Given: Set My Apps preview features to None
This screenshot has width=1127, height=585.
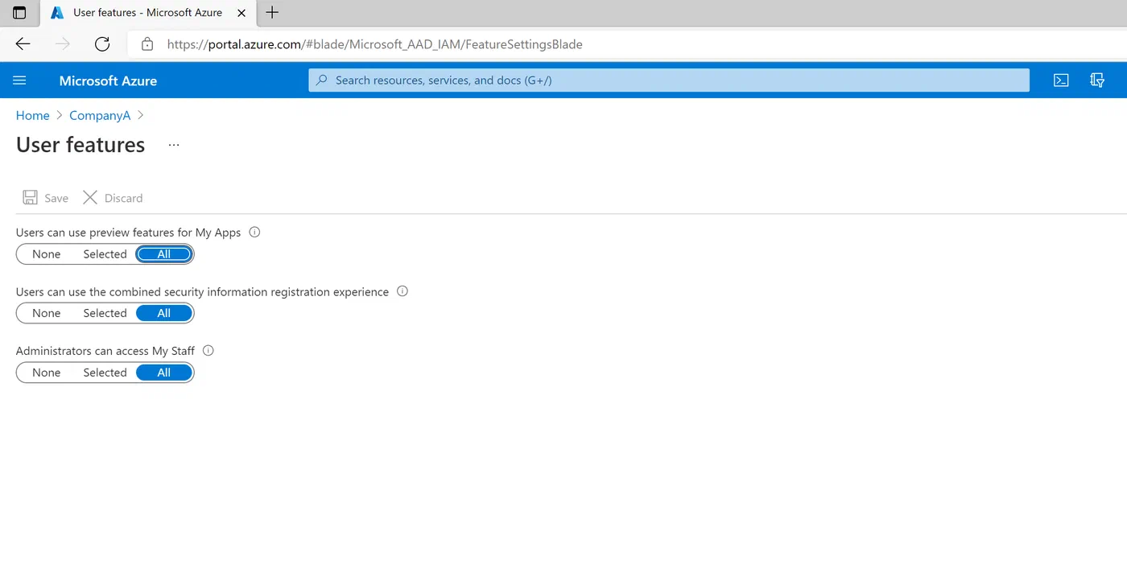Looking at the screenshot, I should click(47, 254).
